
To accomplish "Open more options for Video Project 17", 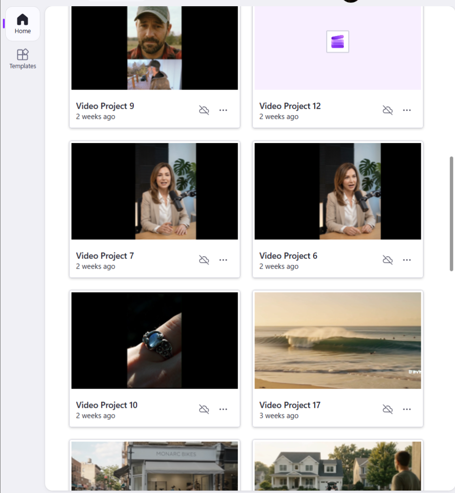I will pos(407,409).
